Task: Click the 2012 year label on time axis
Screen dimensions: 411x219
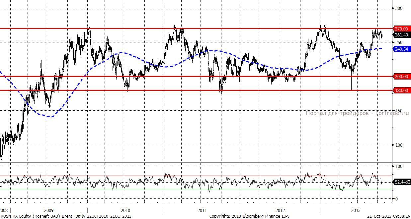Action: click(280, 210)
